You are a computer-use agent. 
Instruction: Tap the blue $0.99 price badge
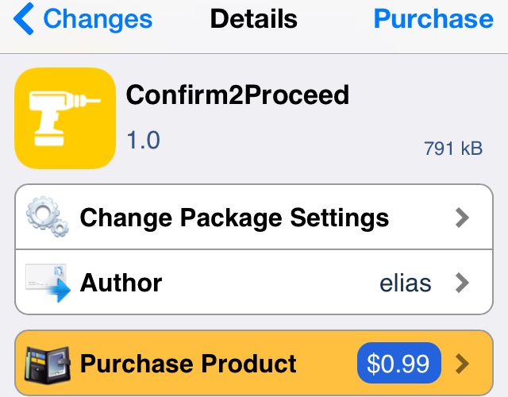click(x=398, y=363)
